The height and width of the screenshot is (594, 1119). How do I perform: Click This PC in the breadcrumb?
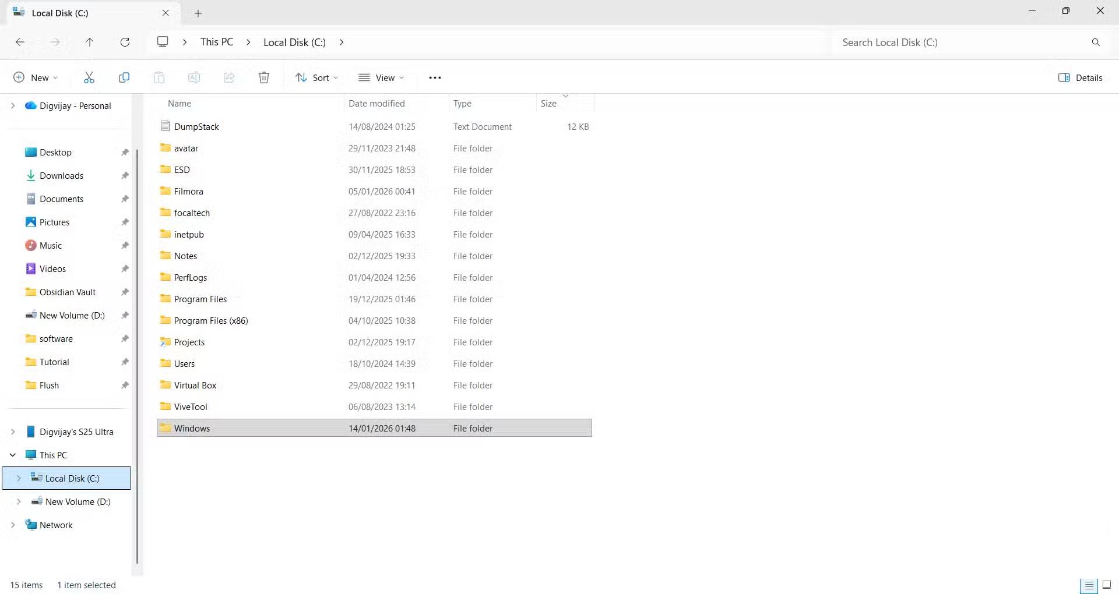click(x=217, y=42)
